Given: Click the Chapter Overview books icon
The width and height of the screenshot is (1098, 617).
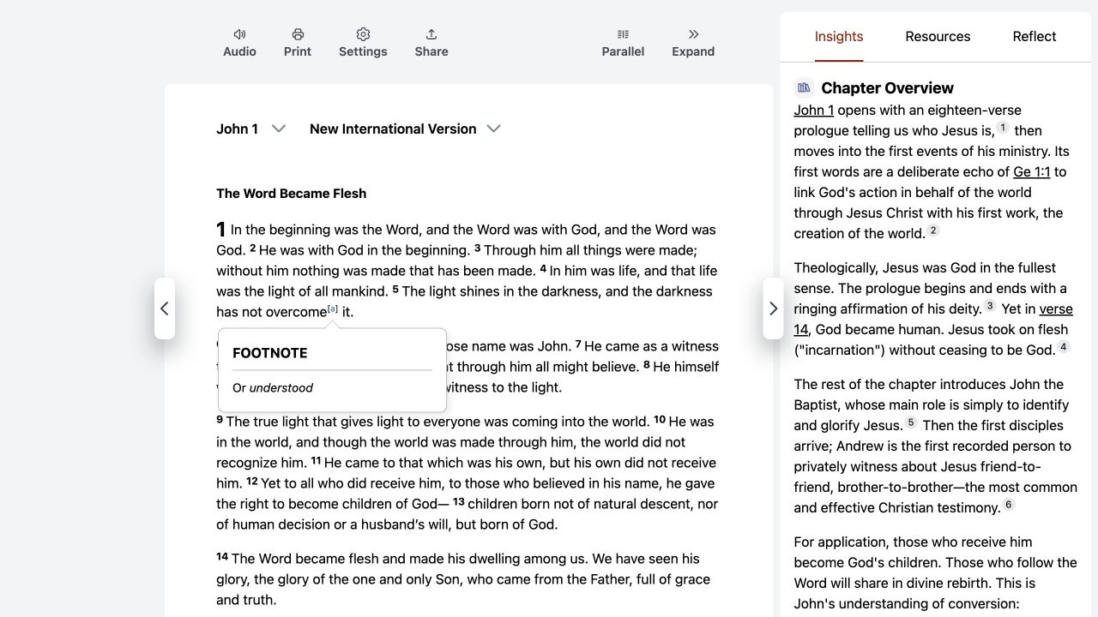Looking at the screenshot, I should [x=804, y=87].
